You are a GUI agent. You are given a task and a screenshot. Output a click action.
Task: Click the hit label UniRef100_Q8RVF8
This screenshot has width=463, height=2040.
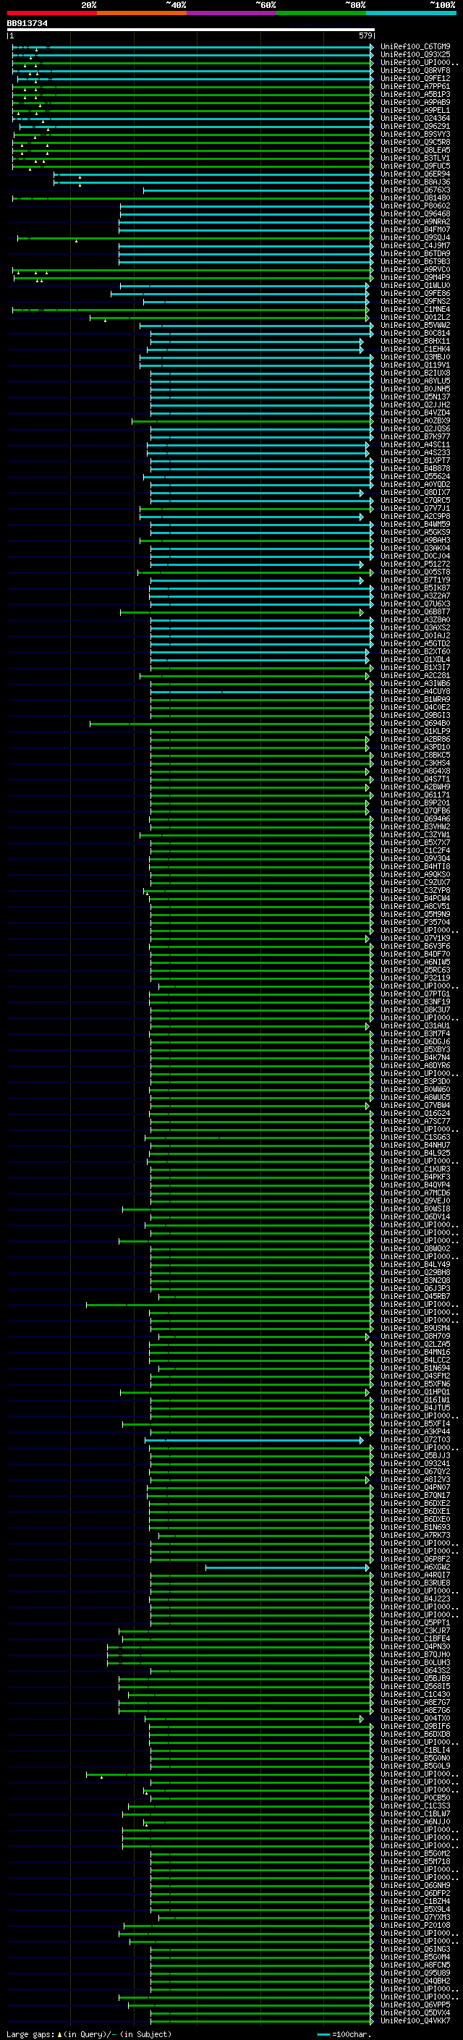coord(415,70)
